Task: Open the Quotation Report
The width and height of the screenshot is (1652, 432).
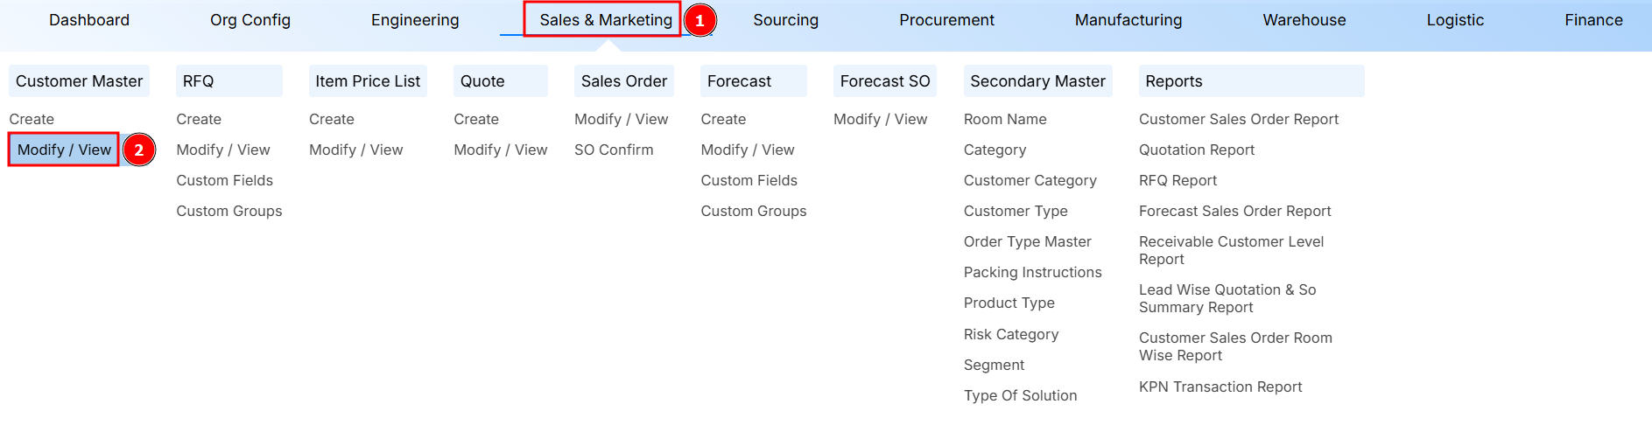Action: [1196, 150]
